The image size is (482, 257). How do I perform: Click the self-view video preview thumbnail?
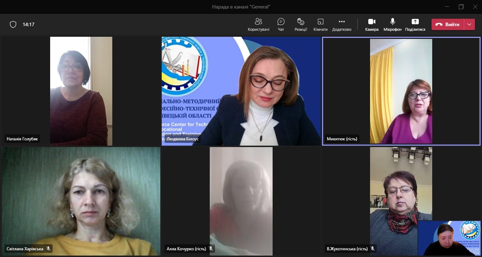[450, 238]
